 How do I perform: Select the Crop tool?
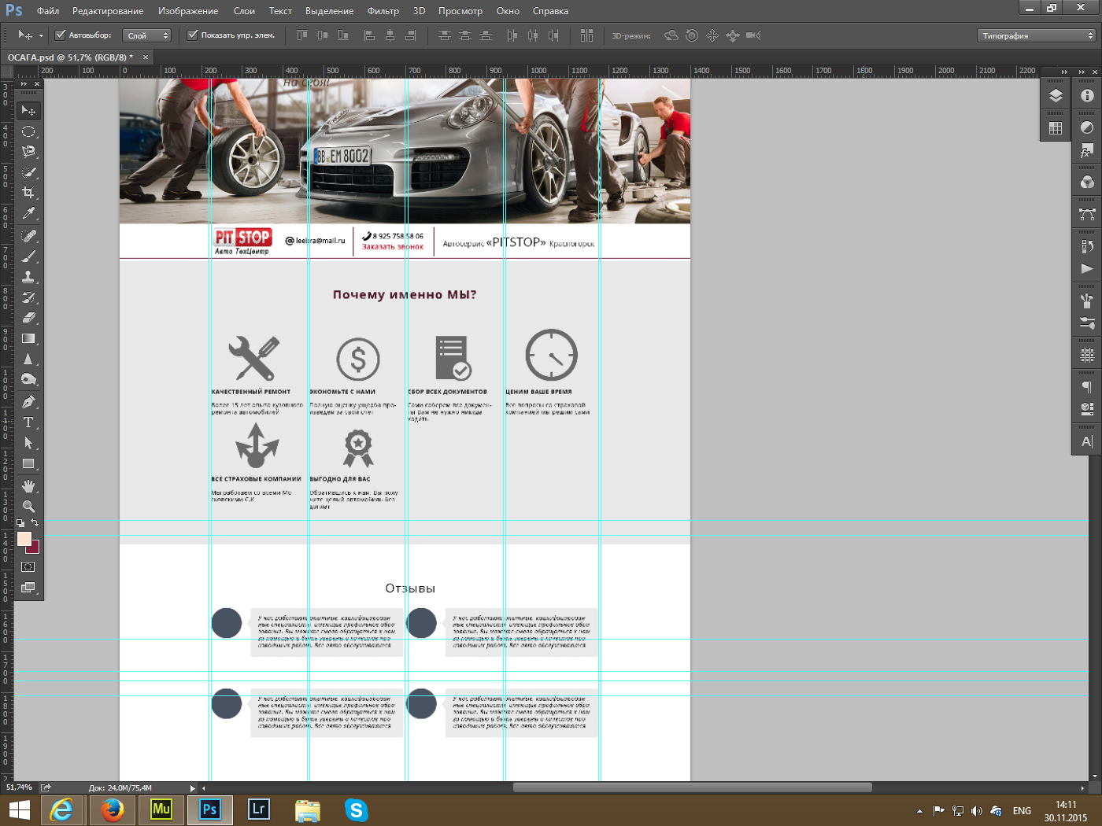28,193
